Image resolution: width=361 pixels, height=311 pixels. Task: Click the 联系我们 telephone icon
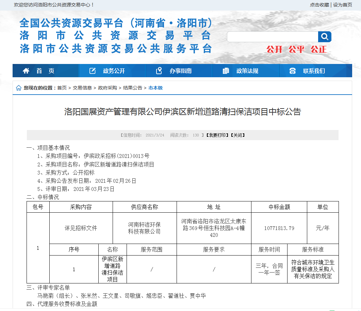tap(292, 71)
